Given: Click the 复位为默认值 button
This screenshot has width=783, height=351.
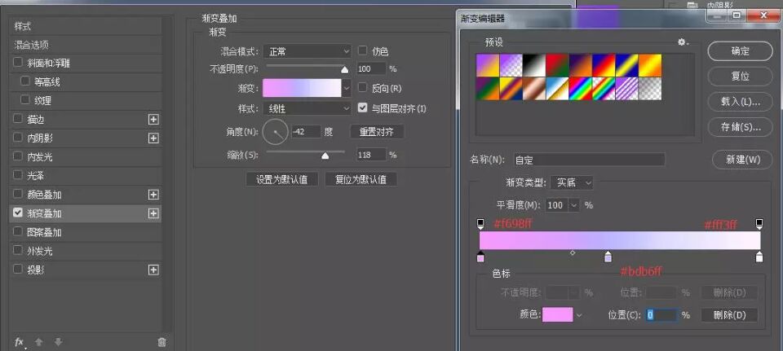Looking at the screenshot, I should click(361, 179).
